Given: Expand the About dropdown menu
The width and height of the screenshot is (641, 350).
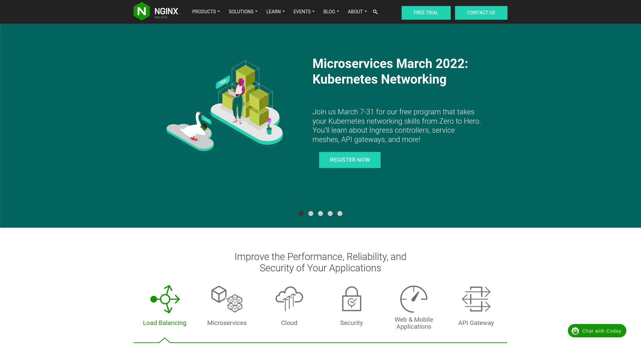Looking at the screenshot, I should (357, 12).
